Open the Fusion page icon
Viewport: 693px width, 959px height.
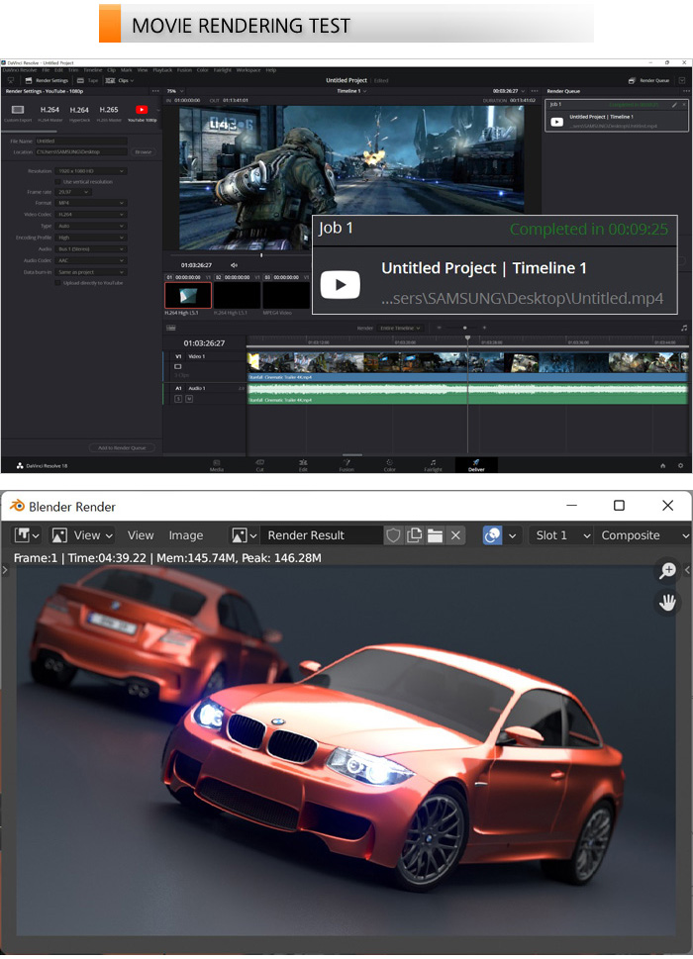pyautogui.click(x=346, y=464)
